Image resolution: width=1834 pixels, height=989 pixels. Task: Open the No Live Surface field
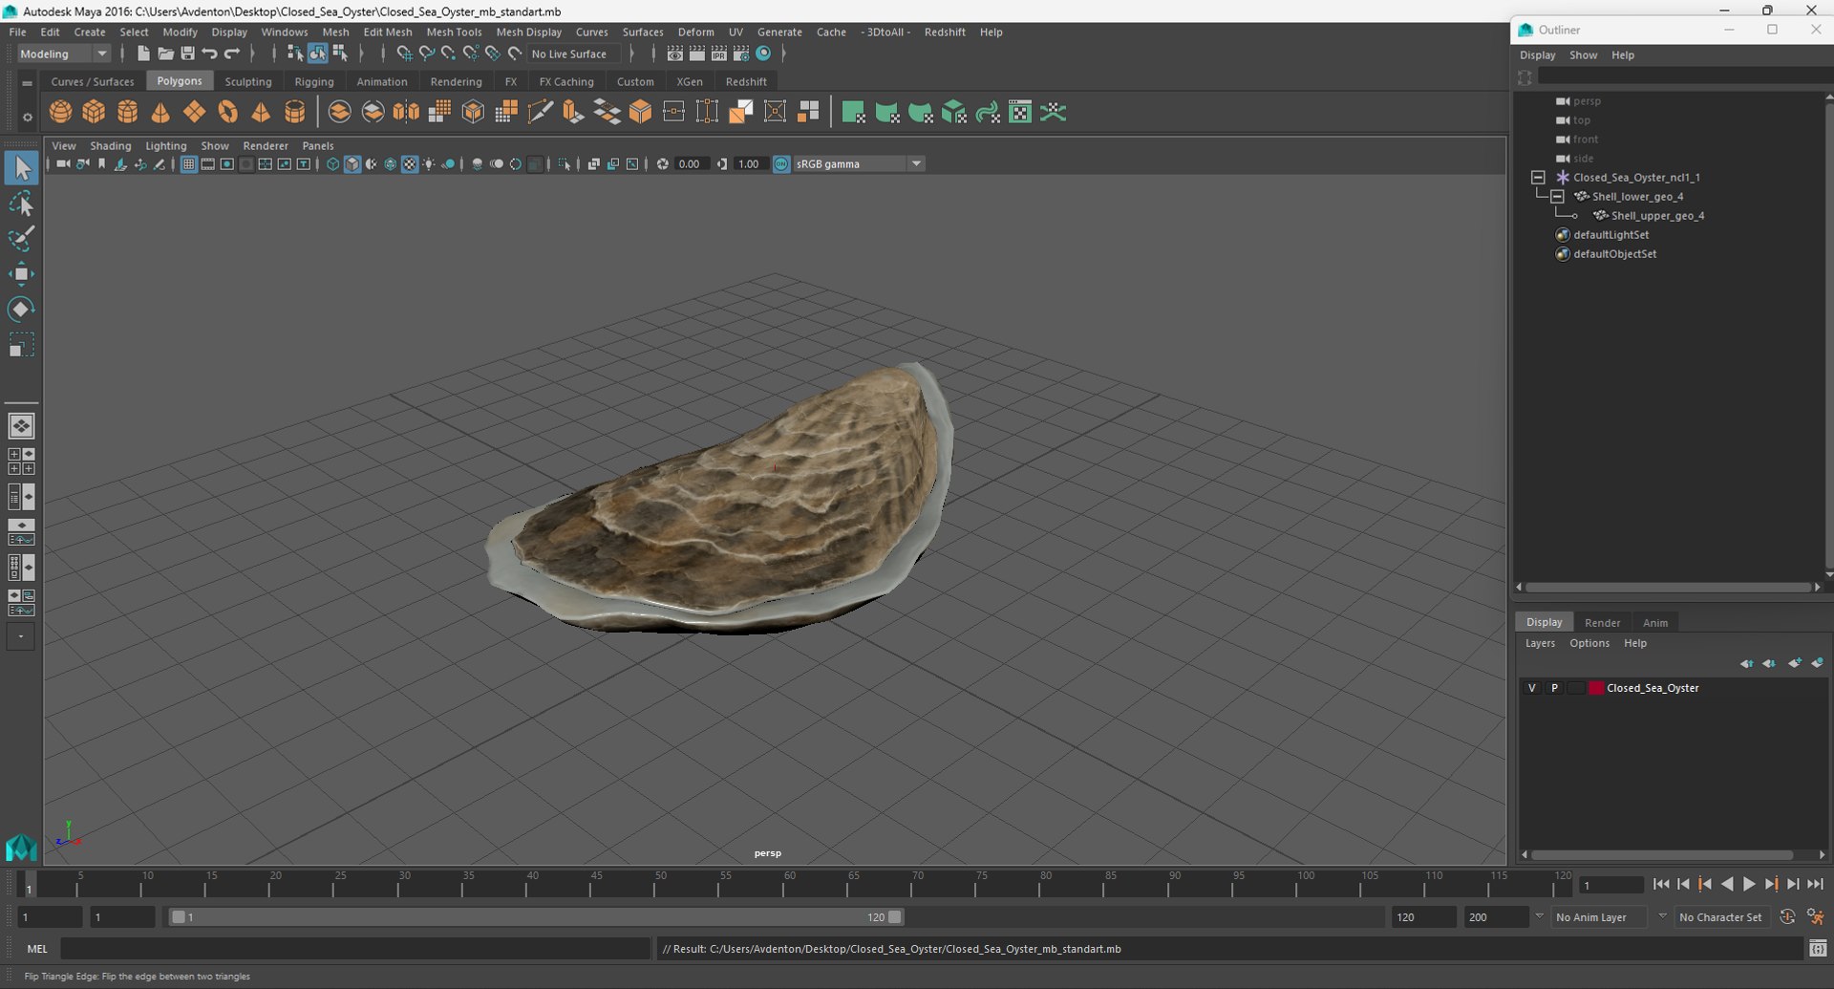575,54
